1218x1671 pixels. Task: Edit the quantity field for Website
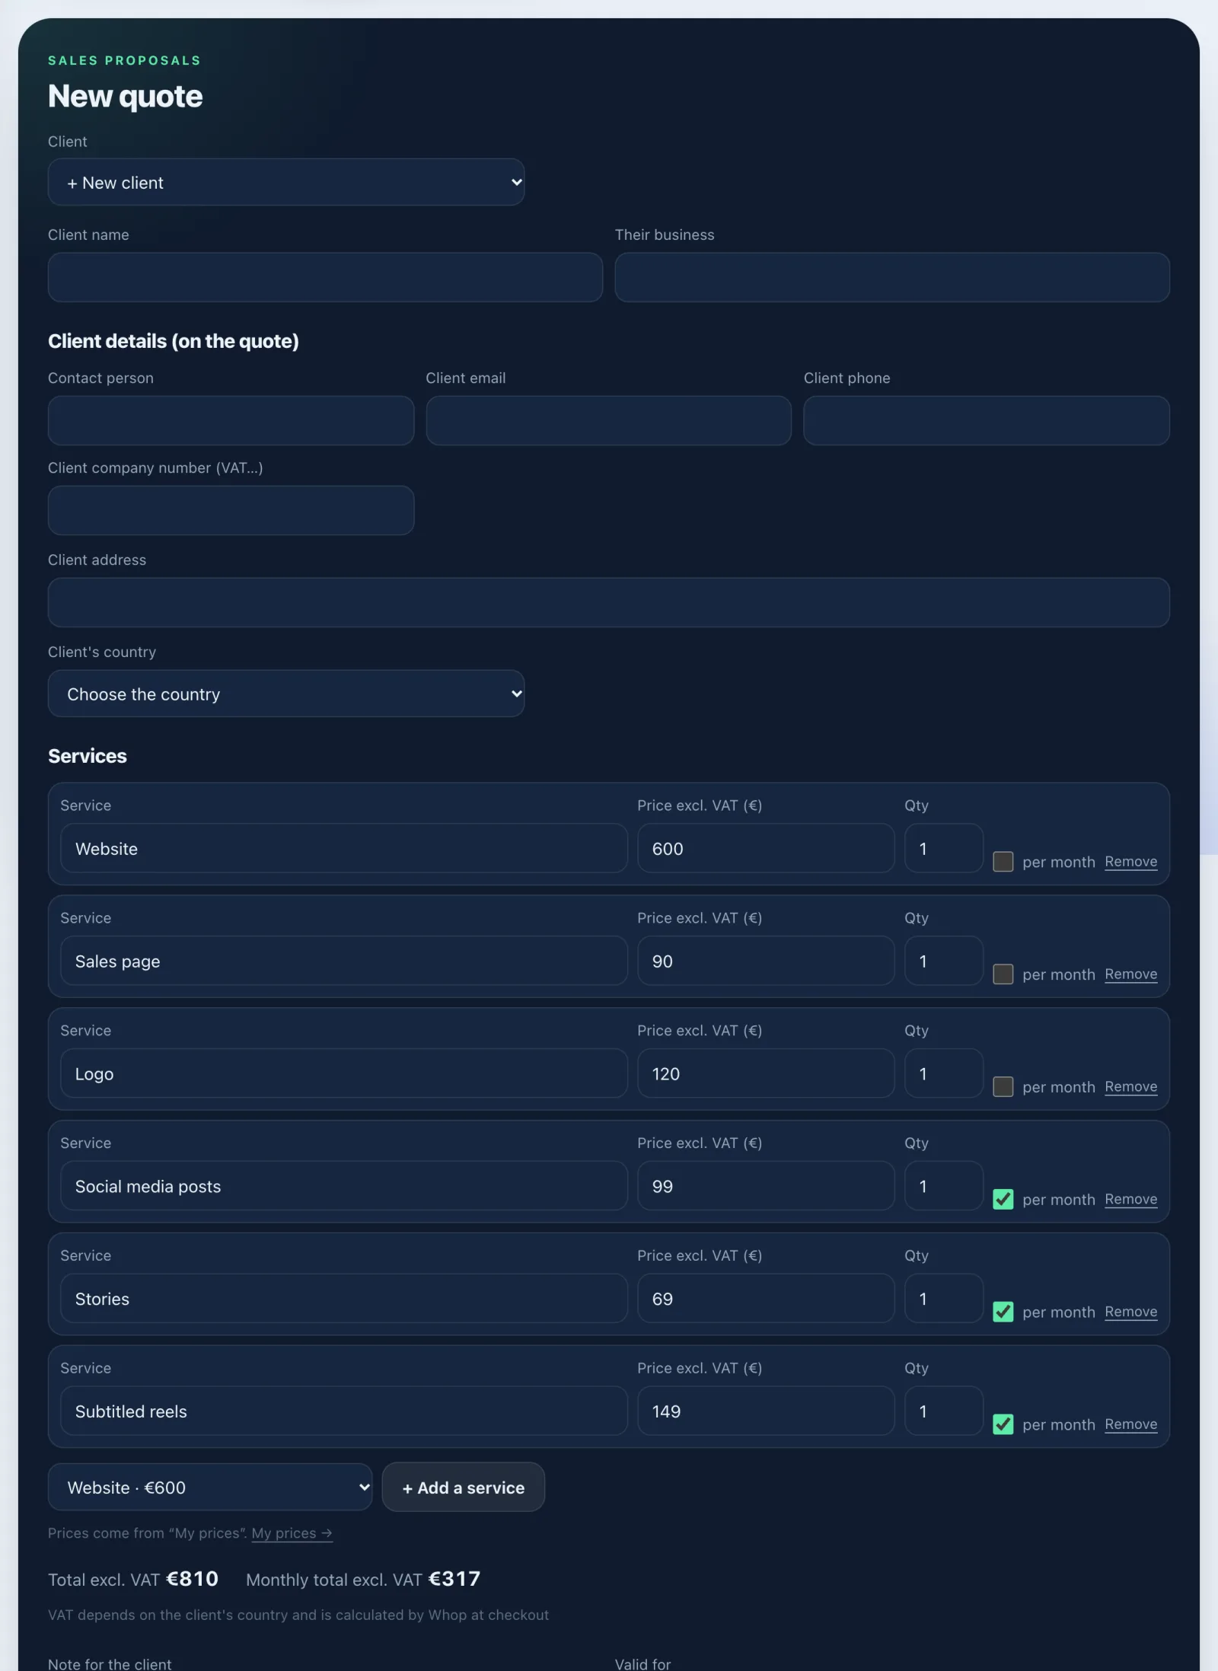944,848
